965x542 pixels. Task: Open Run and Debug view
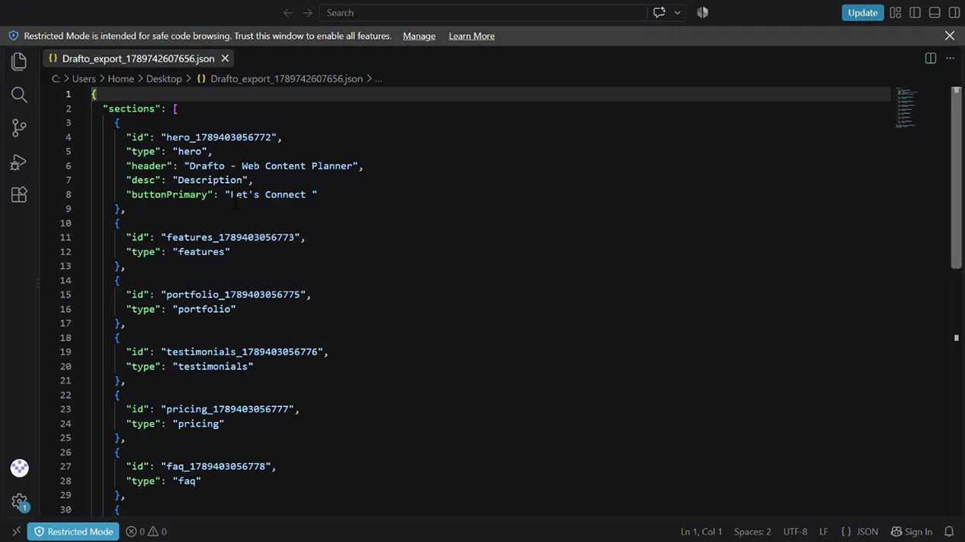[19, 162]
